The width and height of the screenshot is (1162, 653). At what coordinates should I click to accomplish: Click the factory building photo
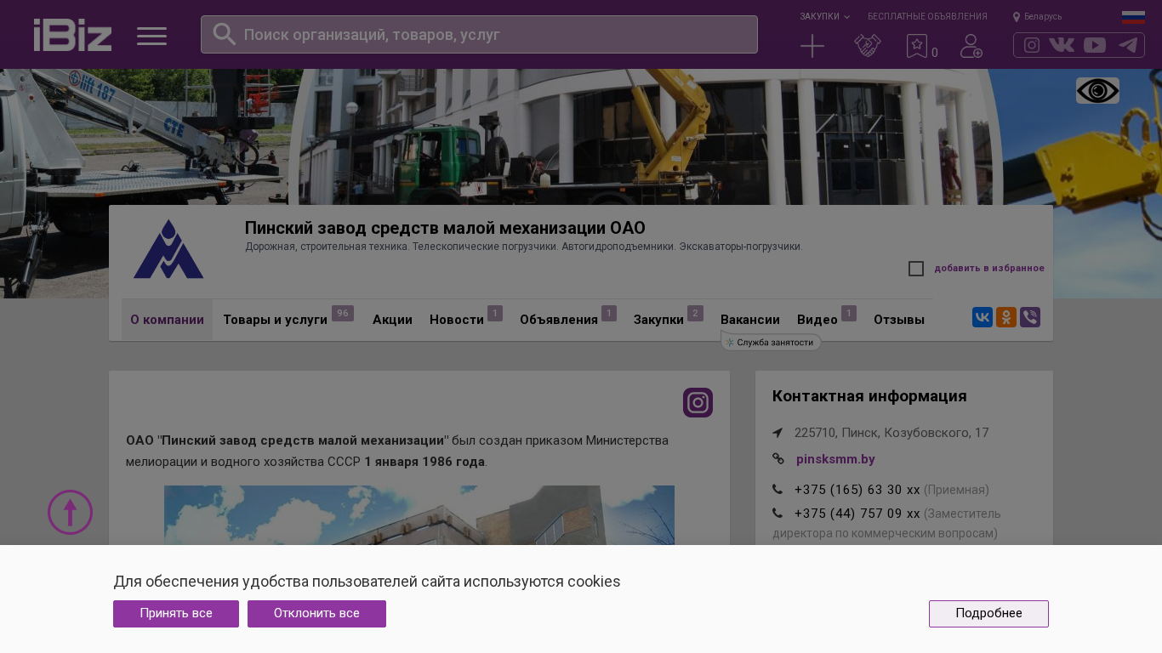pyautogui.click(x=419, y=515)
